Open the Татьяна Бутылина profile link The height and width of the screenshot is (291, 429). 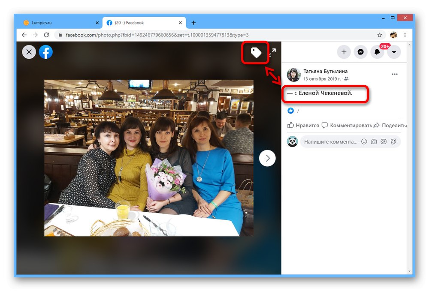[x=325, y=71]
